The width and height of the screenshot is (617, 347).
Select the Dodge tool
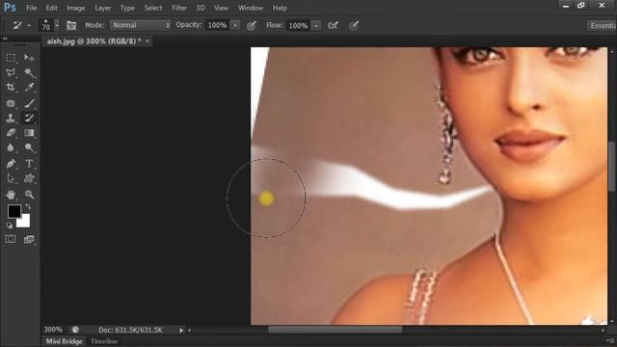pos(29,147)
